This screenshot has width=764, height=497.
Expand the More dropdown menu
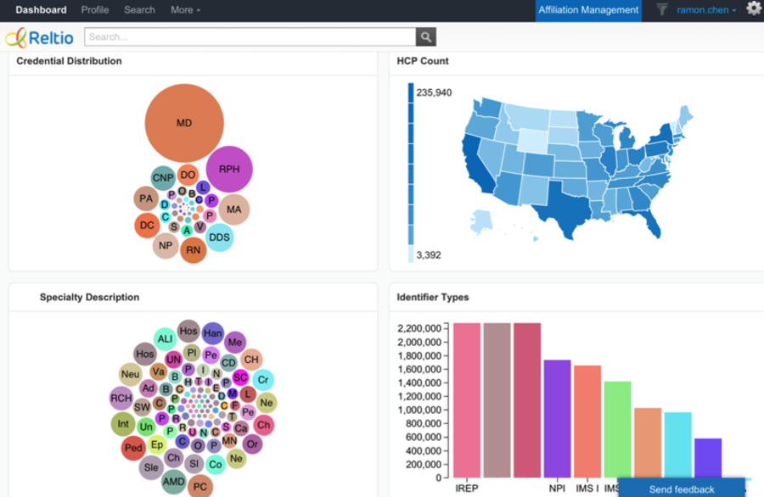(x=185, y=10)
